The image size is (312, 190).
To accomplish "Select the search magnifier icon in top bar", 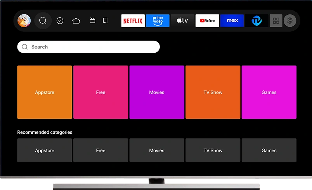I will coord(43,21).
